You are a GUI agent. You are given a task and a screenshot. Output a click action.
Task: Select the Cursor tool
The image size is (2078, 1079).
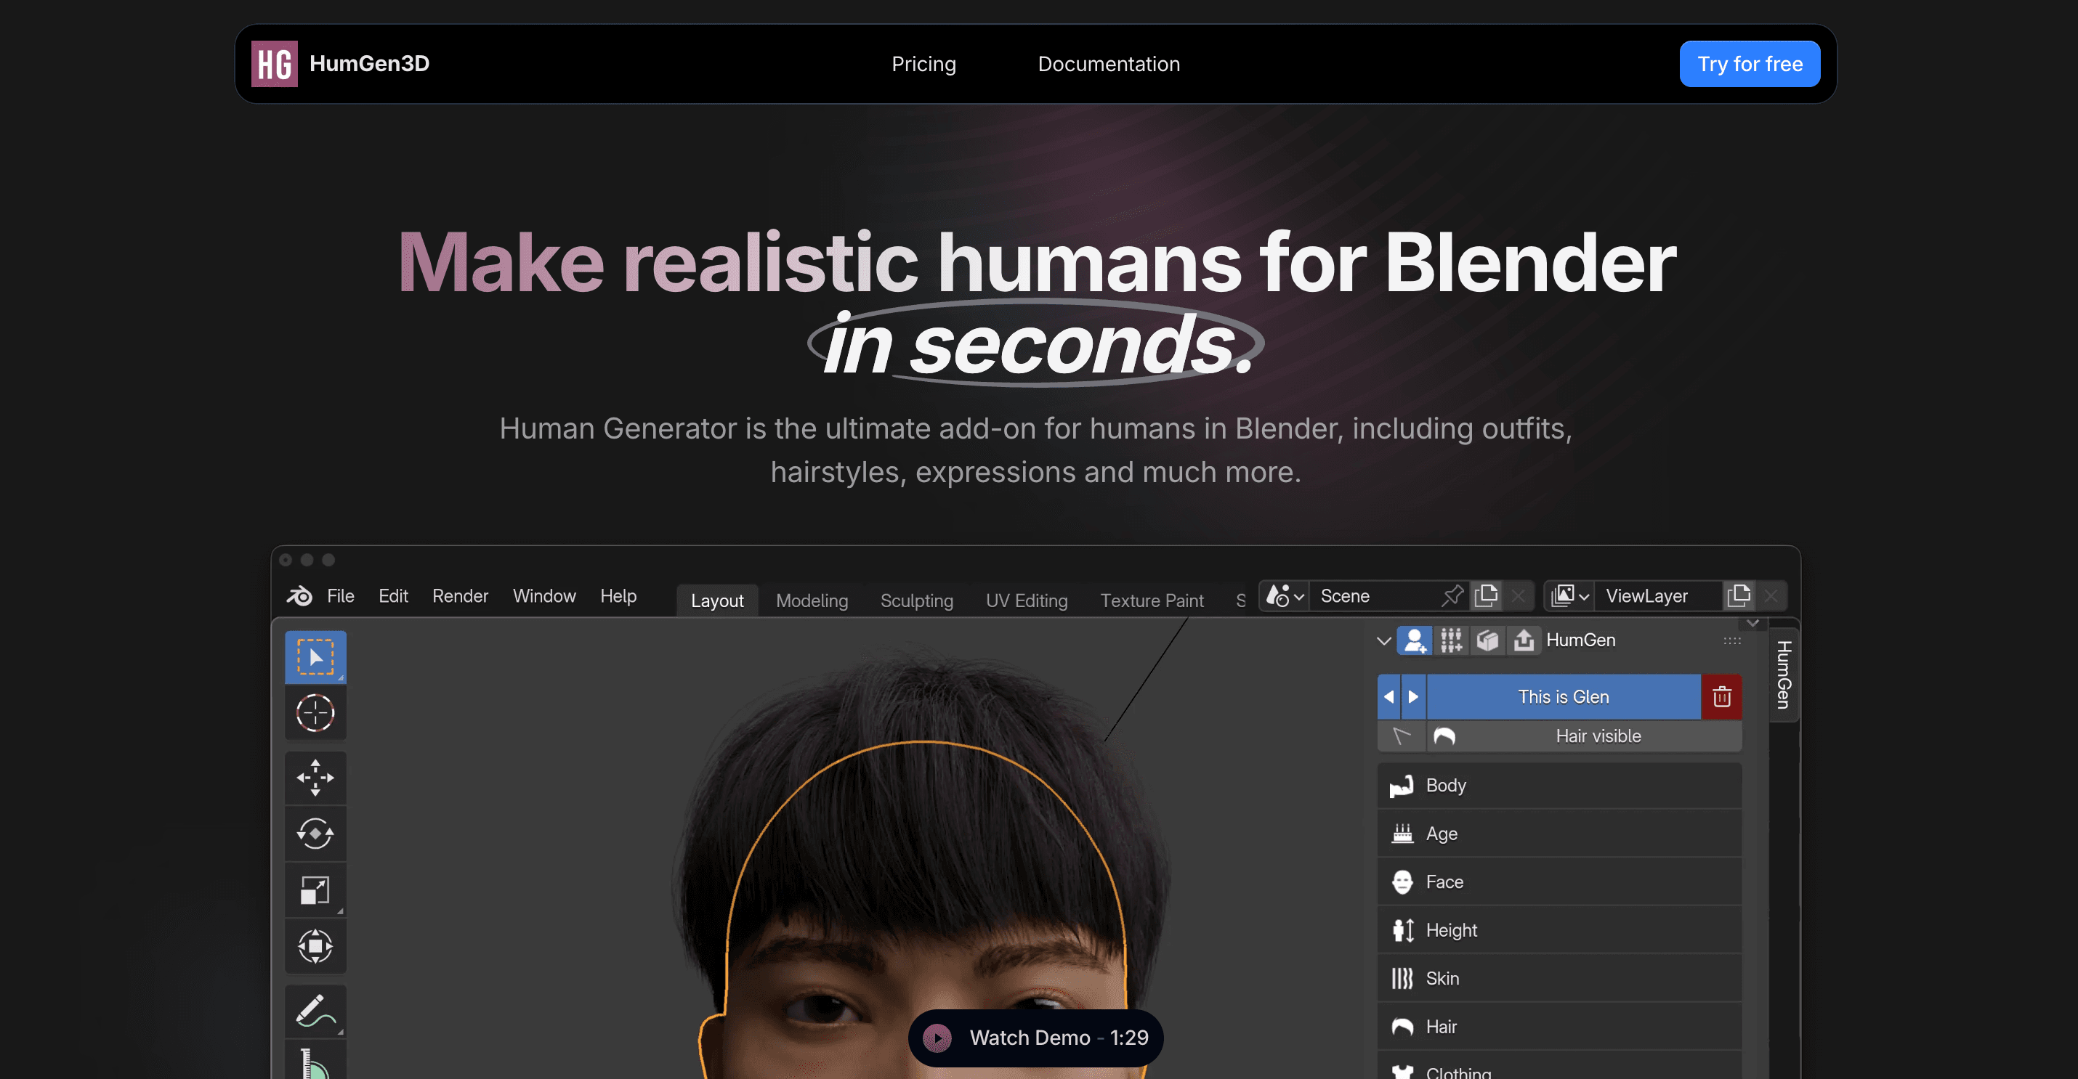315,713
